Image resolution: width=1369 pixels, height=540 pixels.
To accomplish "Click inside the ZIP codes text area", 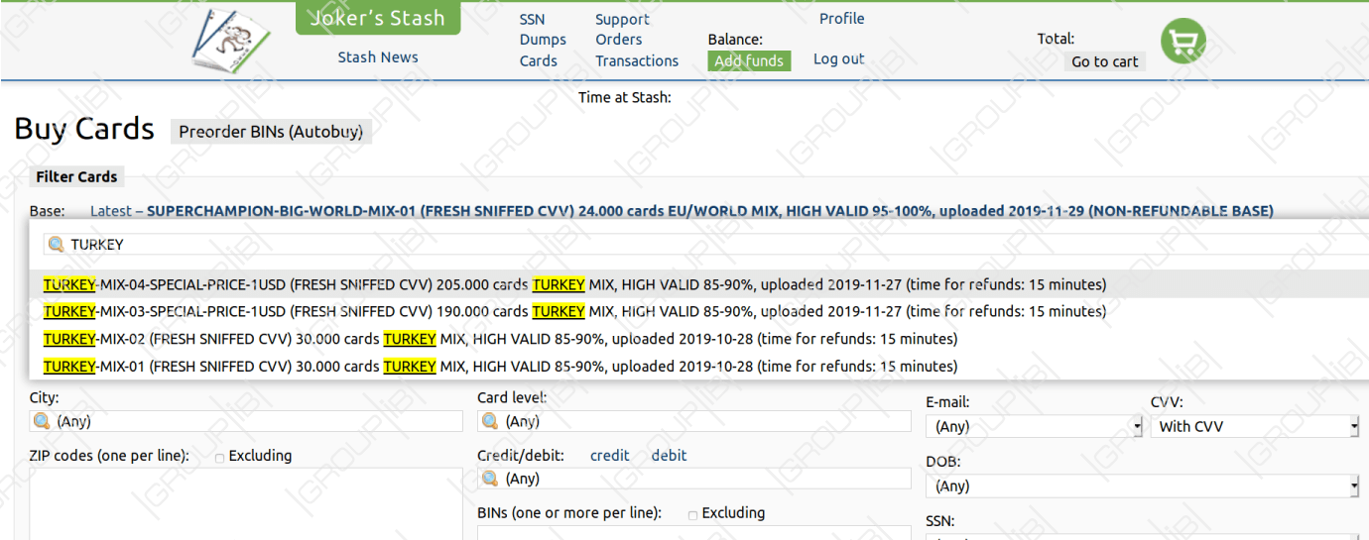I will click(245, 503).
